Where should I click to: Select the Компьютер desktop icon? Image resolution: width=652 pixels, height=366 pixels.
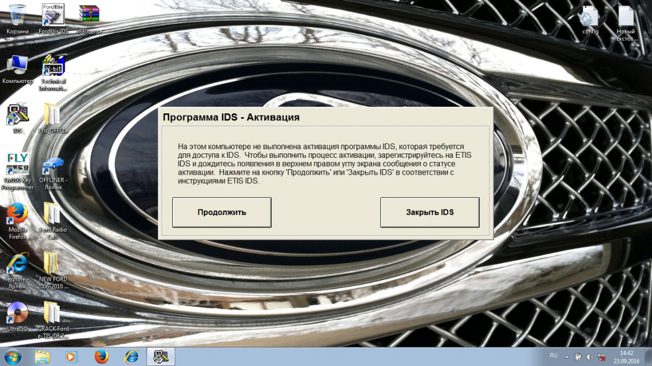pyautogui.click(x=17, y=69)
